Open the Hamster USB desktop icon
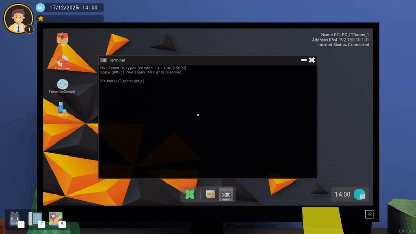 62,108
